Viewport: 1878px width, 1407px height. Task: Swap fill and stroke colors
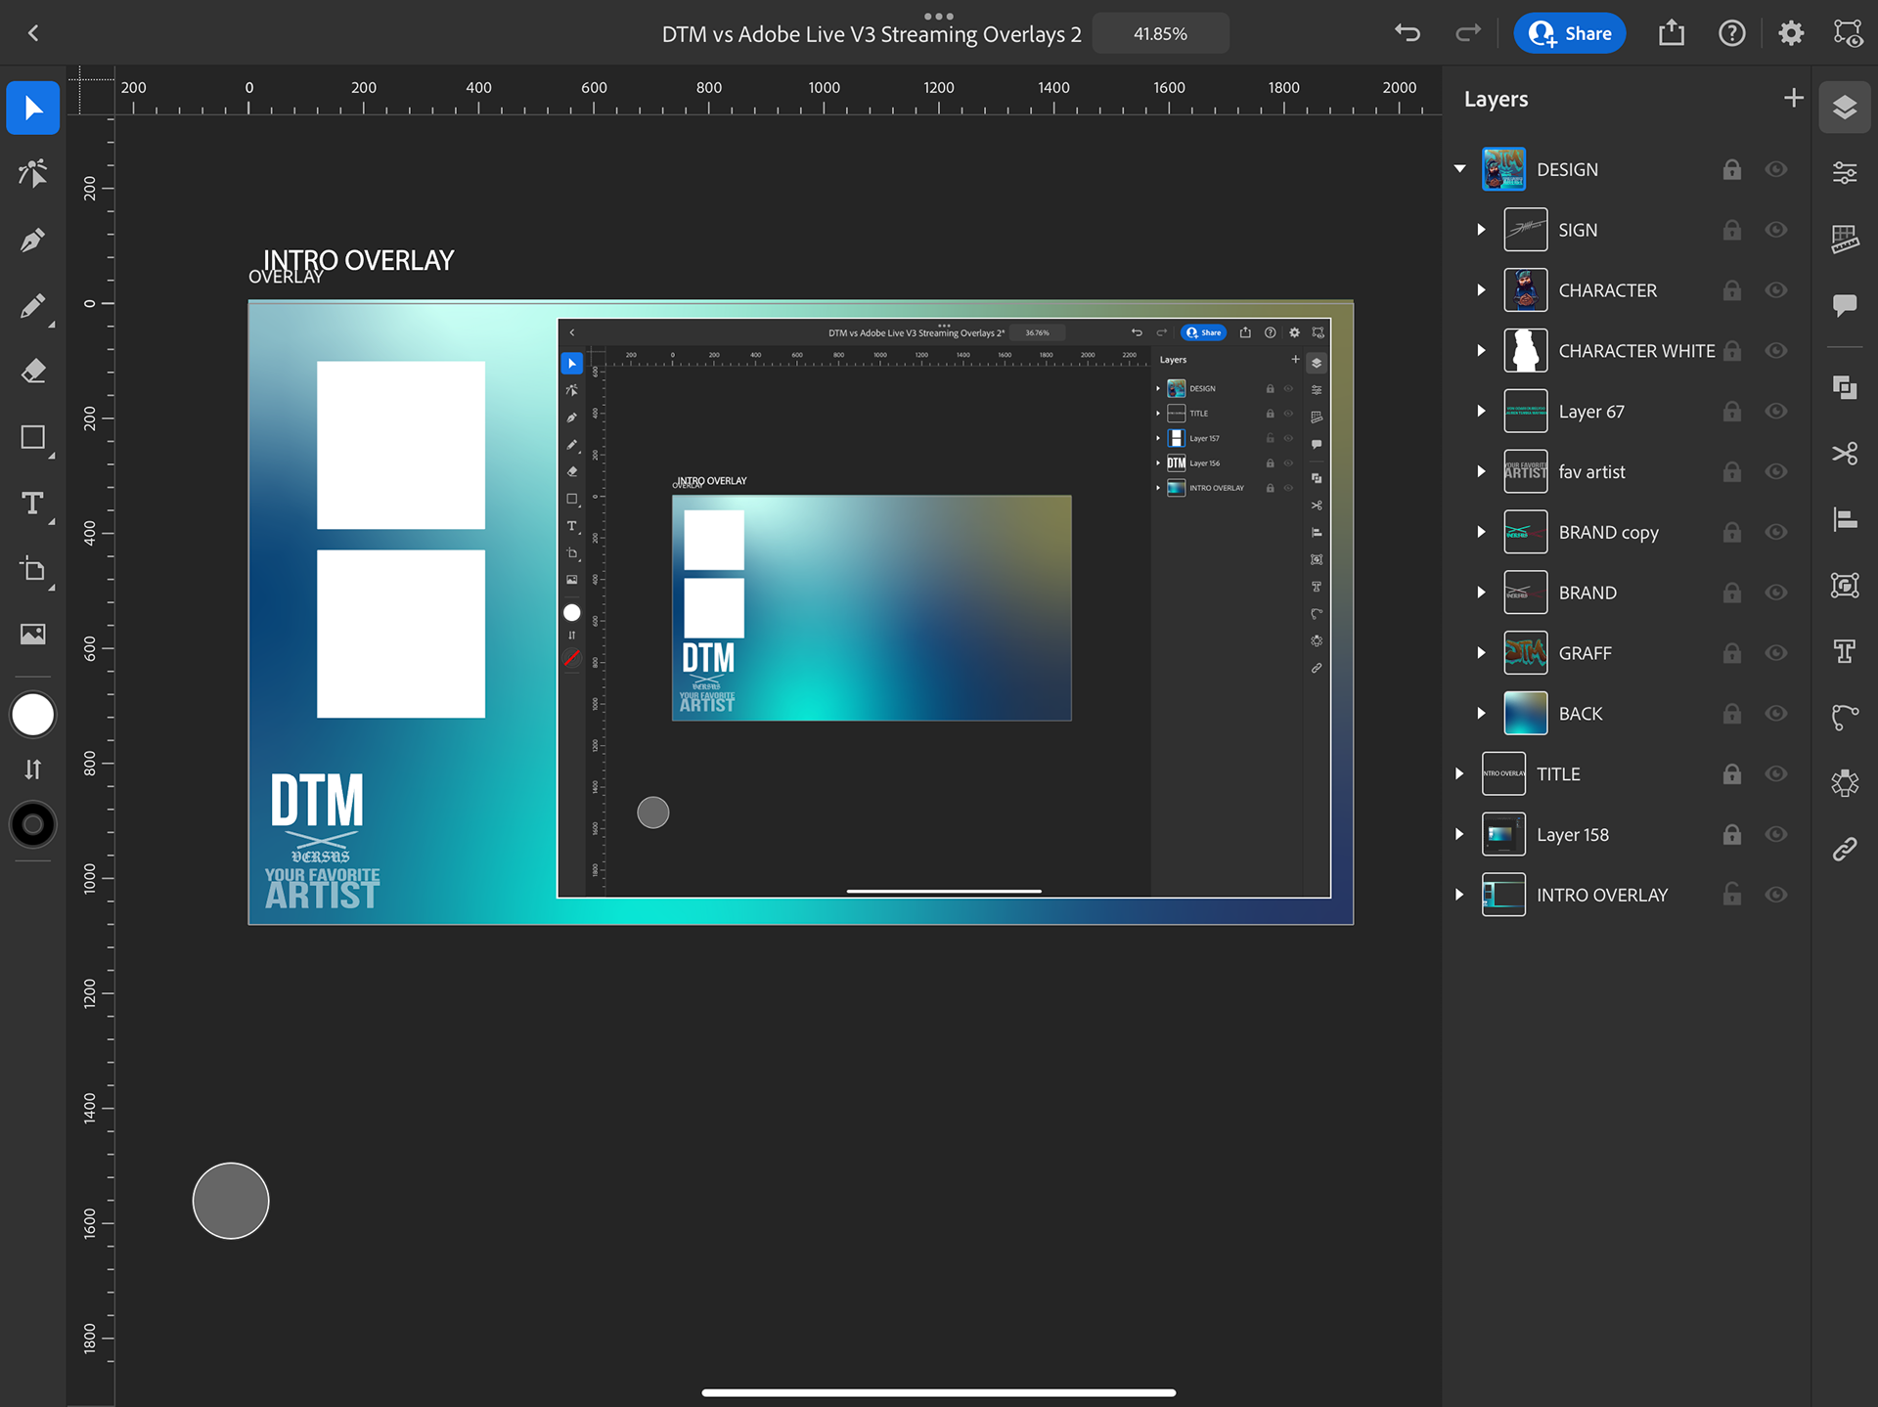33,769
